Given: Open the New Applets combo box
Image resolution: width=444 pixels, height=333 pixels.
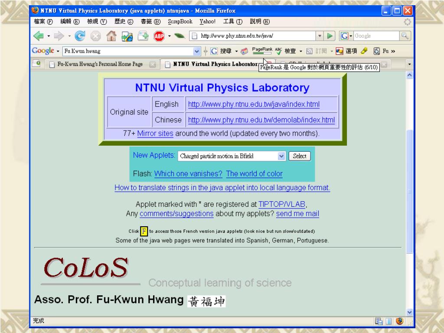Looking at the screenshot, I should click(x=232, y=156).
